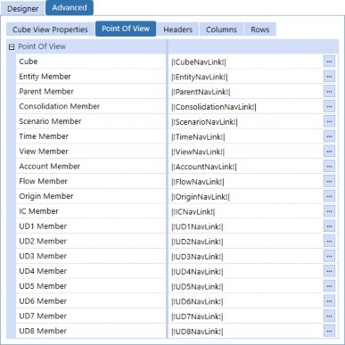Open ellipsis button for UD8 Member

click(329, 331)
